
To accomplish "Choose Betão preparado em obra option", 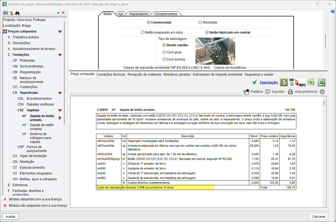I will pos(143,33).
